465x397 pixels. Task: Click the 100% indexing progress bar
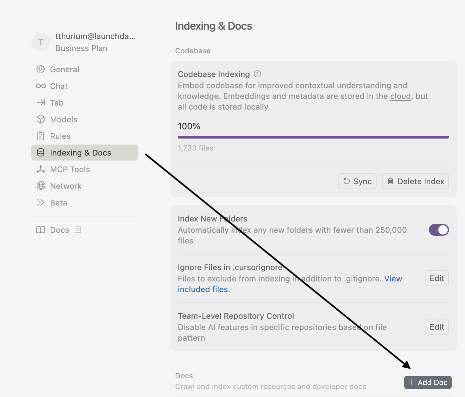point(313,137)
